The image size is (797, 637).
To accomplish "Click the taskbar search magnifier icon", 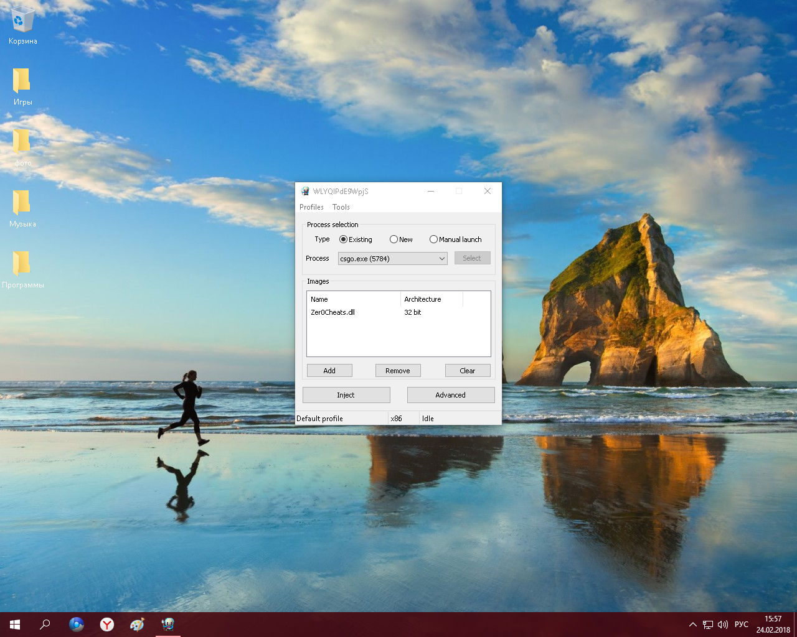I will (45, 624).
